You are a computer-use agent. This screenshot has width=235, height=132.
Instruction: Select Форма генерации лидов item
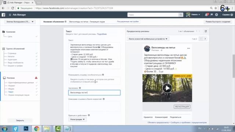click(x=19, y=95)
